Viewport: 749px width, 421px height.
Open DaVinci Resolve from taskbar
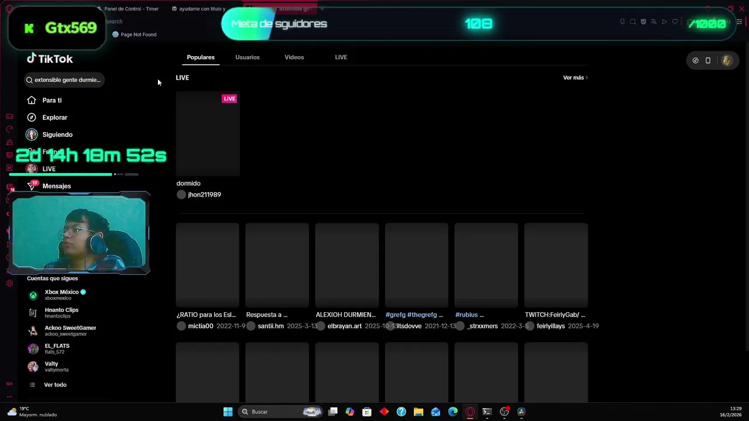[521, 412]
